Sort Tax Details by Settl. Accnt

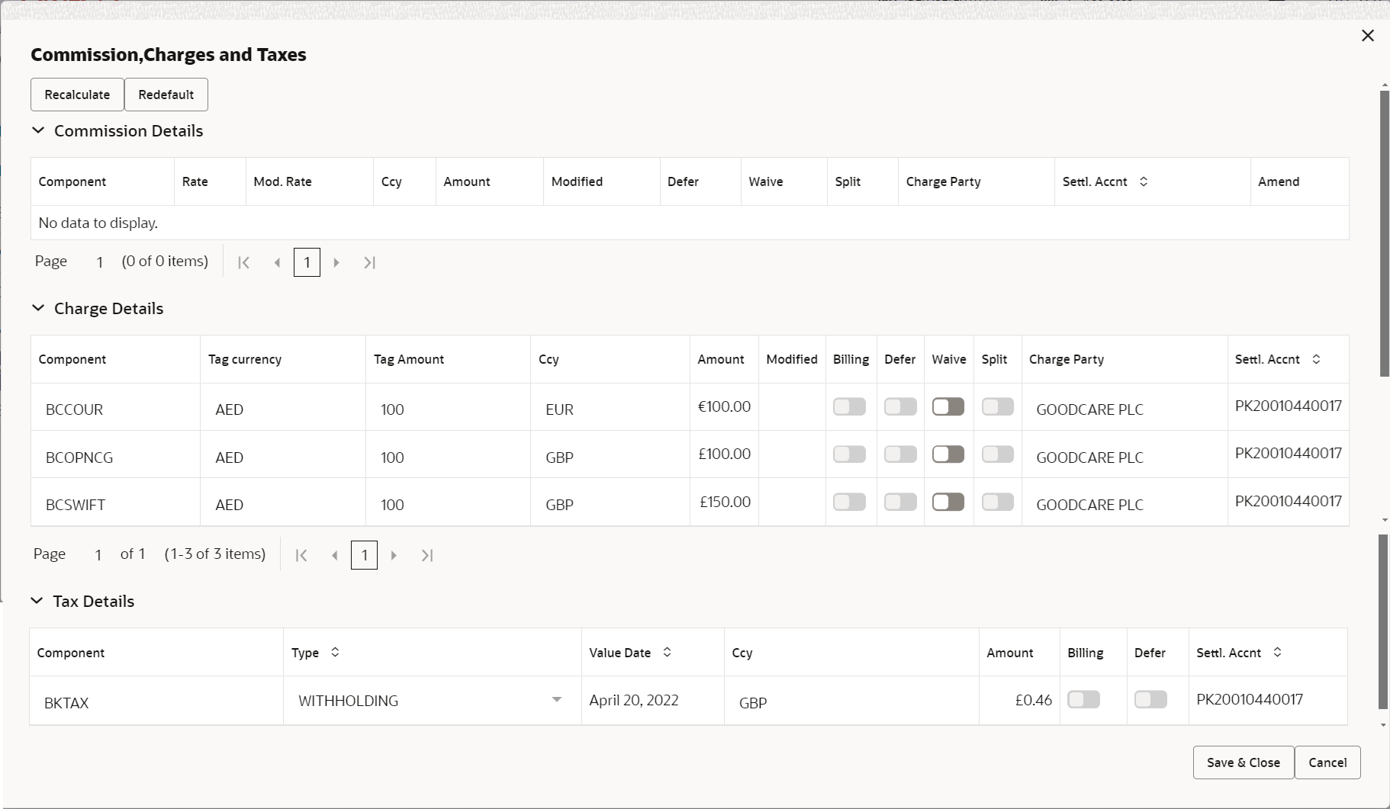(1278, 652)
